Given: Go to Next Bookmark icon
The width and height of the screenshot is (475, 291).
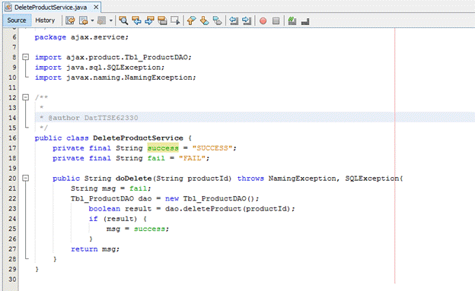Looking at the screenshot, I should click(204, 21).
